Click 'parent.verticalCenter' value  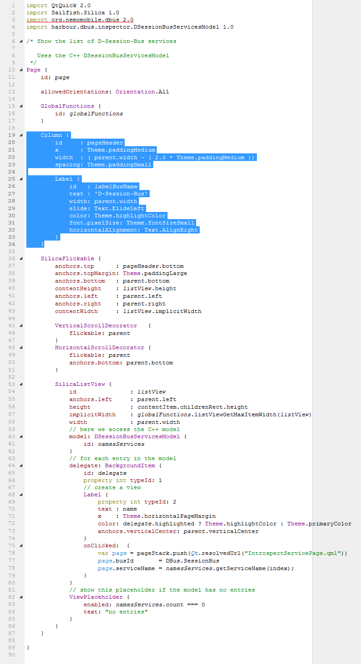tap(221, 531)
